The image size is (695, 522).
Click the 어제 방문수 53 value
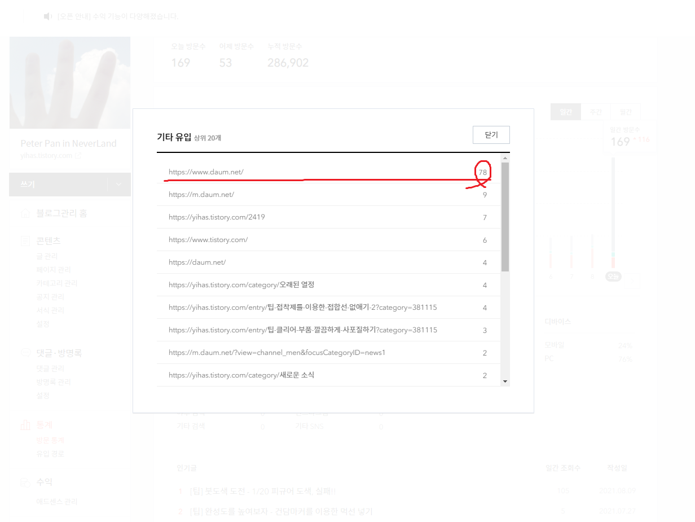(x=226, y=63)
